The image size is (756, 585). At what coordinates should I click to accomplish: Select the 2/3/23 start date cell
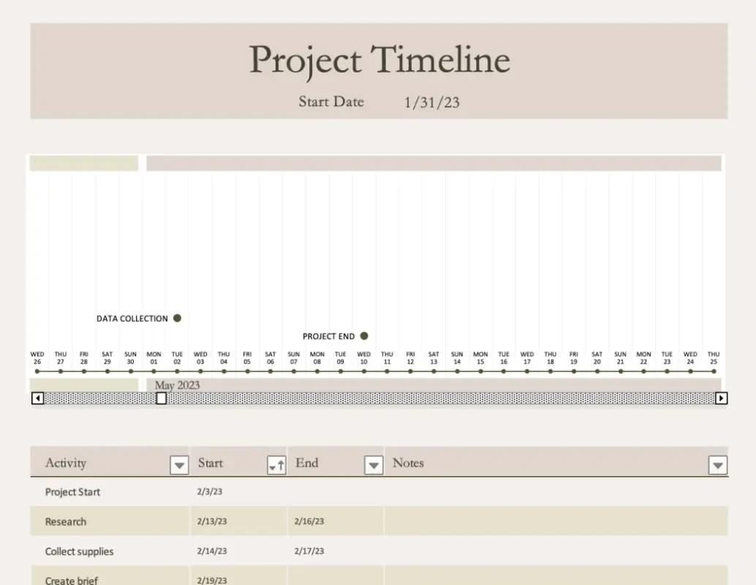pos(238,492)
